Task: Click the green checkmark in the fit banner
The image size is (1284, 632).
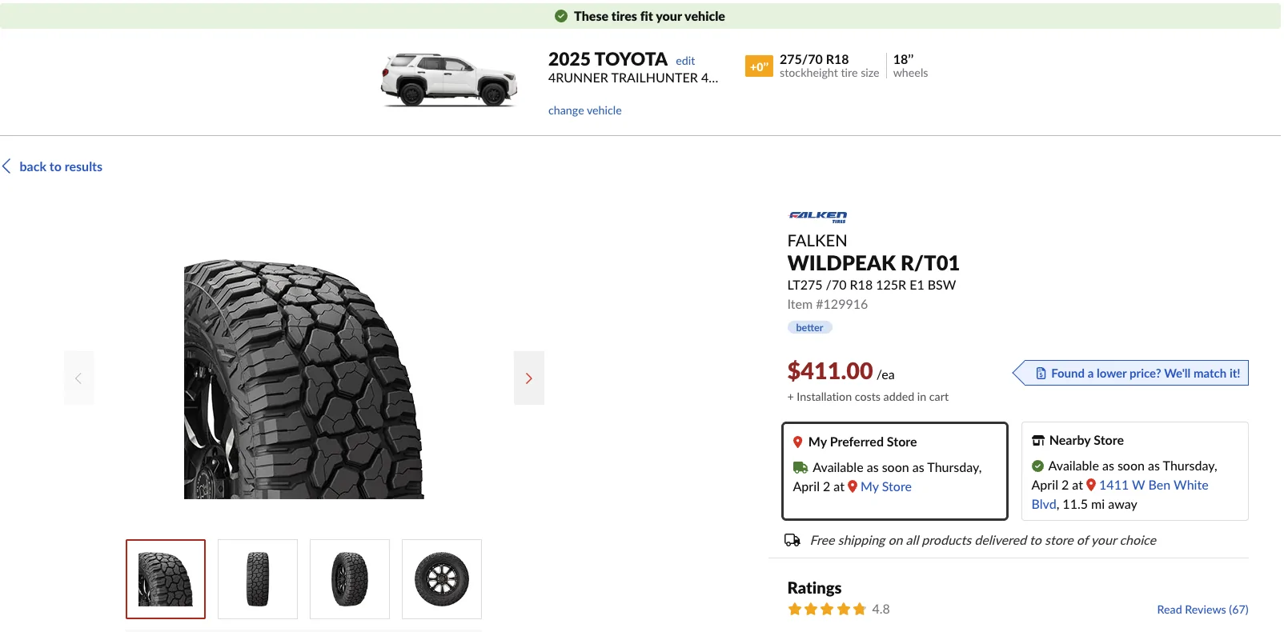Action: coord(560,15)
